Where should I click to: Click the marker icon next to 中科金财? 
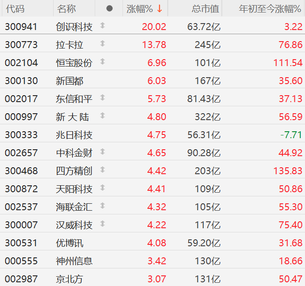(103, 152)
